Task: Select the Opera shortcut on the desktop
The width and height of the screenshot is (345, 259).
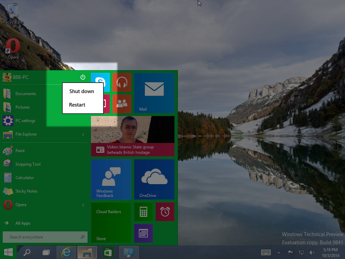Action: coord(13,49)
